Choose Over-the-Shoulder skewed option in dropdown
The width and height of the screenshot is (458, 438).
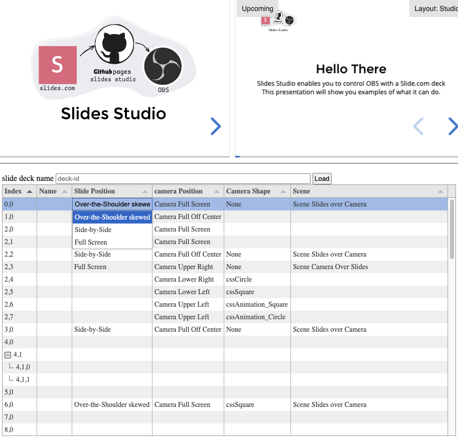pyautogui.click(x=112, y=217)
